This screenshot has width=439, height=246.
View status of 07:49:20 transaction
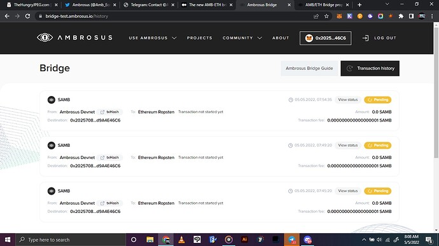point(348,146)
